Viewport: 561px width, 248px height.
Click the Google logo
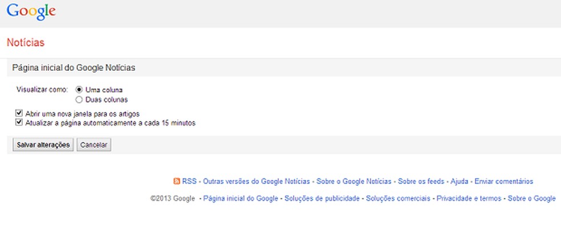(x=31, y=12)
